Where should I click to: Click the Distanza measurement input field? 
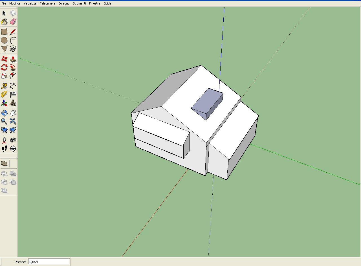(49, 262)
